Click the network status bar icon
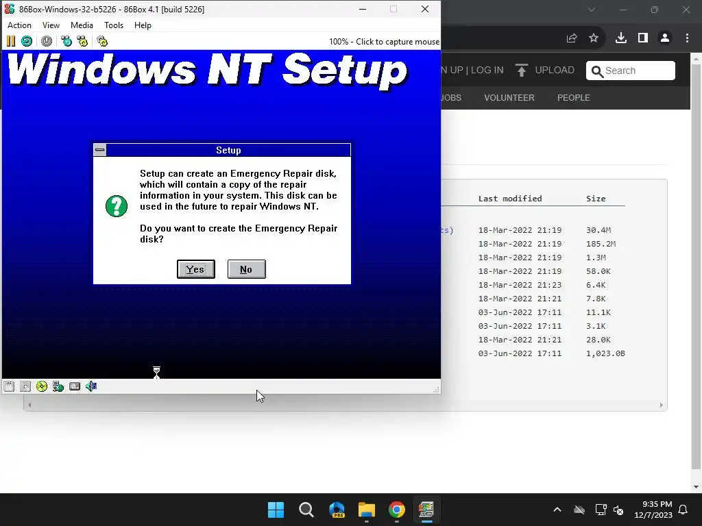Screen dimensions: 702x526 point(58,386)
